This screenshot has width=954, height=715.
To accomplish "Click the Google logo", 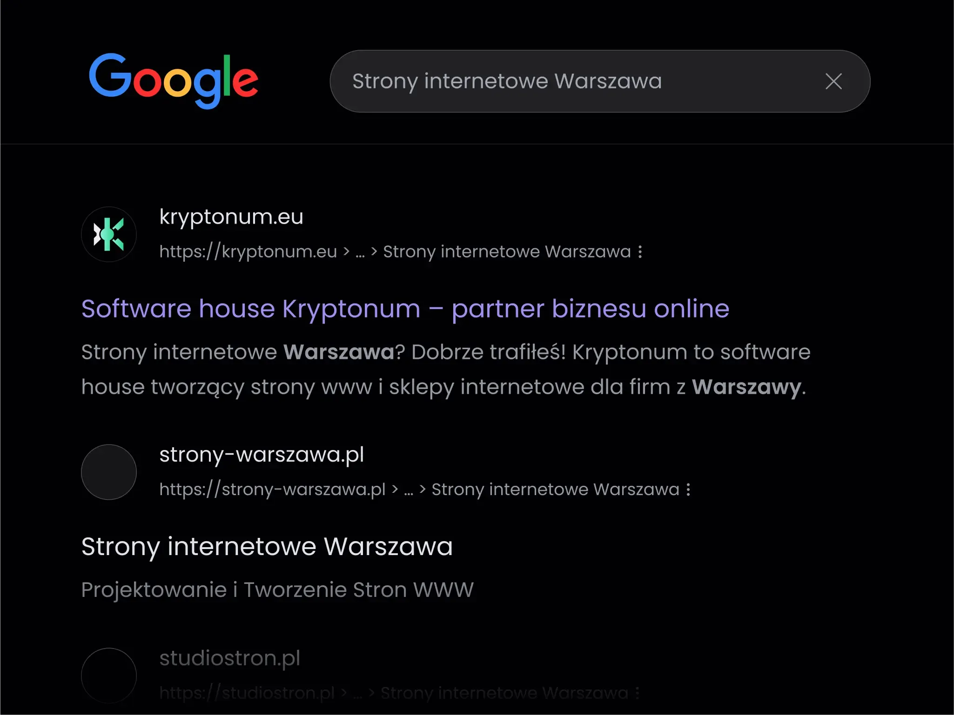I will (173, 80).
